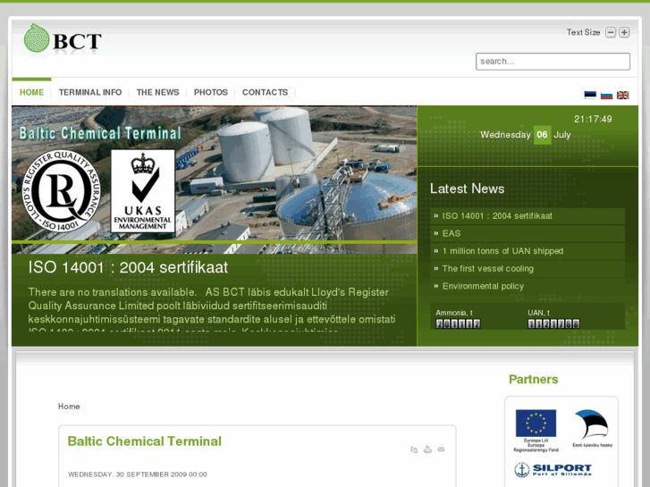Click the Partners heading
The height and width of the screenshot is (487, 650).
point(533,379)
